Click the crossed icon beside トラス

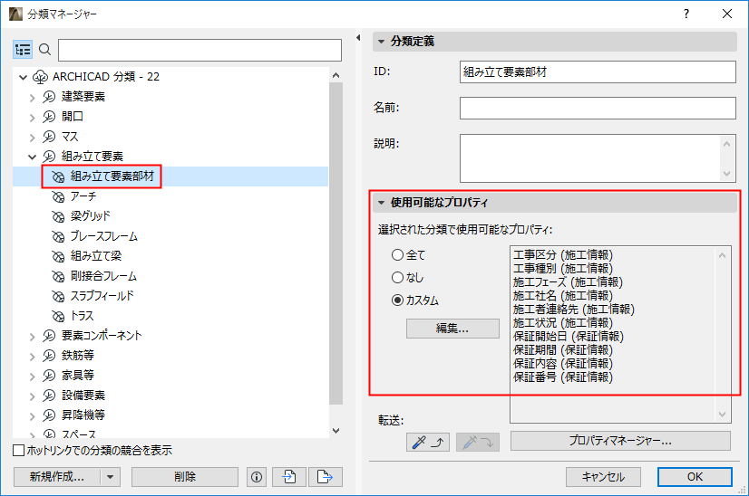coord(58,316)
